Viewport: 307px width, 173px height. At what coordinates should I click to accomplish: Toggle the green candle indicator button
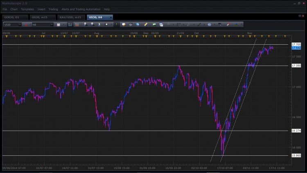point(117,25)
